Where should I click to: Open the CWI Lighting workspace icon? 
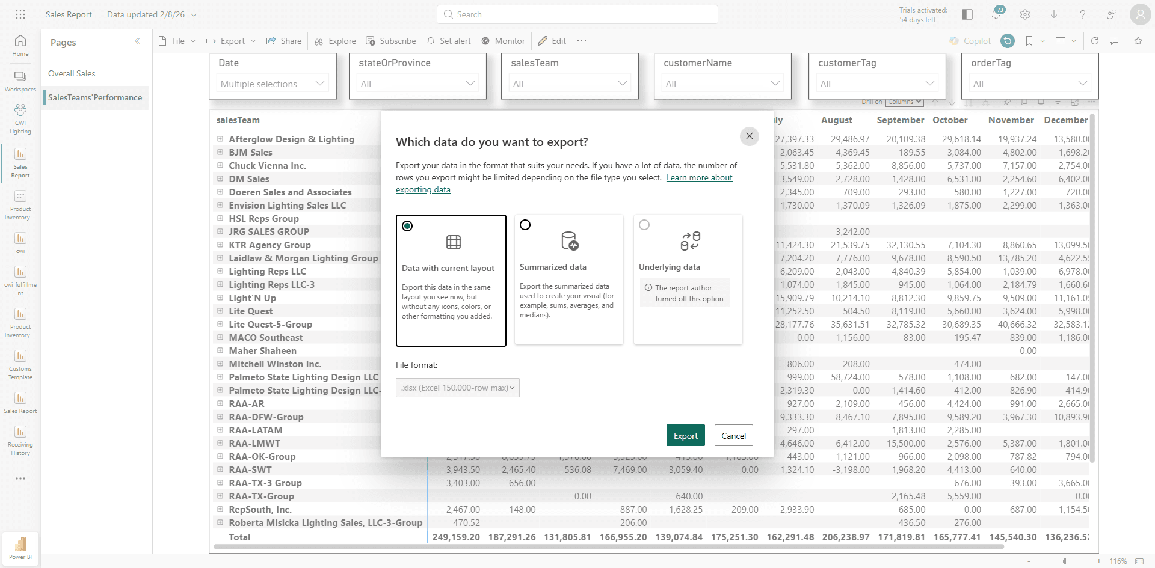point(20,118)
